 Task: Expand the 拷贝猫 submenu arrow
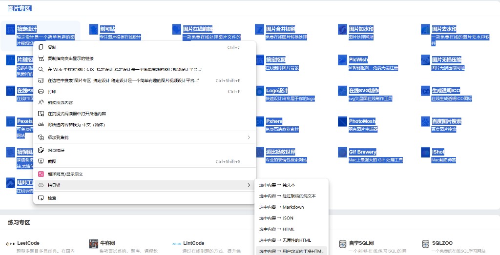click(x=249, y=185)
